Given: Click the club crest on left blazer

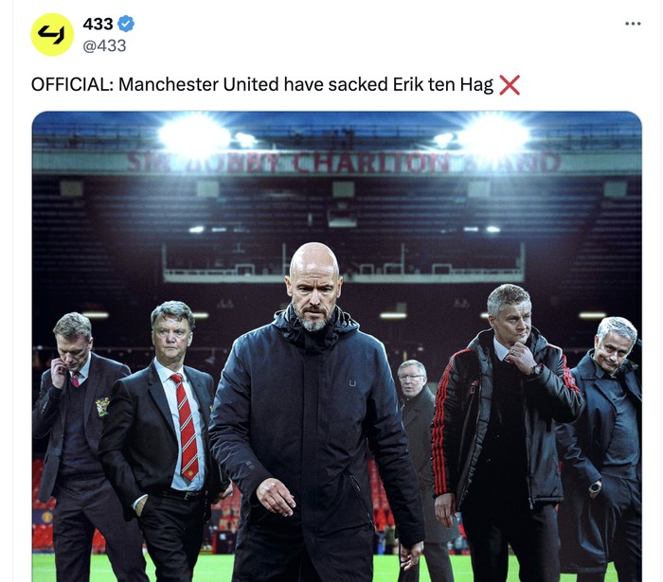Looking at the screenshot, I should [102, 407].
